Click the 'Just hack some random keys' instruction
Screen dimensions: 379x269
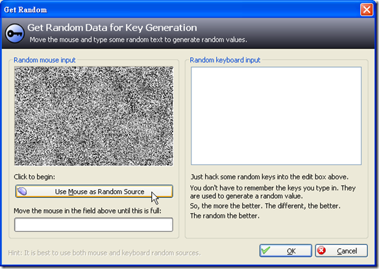pos(269,177)
